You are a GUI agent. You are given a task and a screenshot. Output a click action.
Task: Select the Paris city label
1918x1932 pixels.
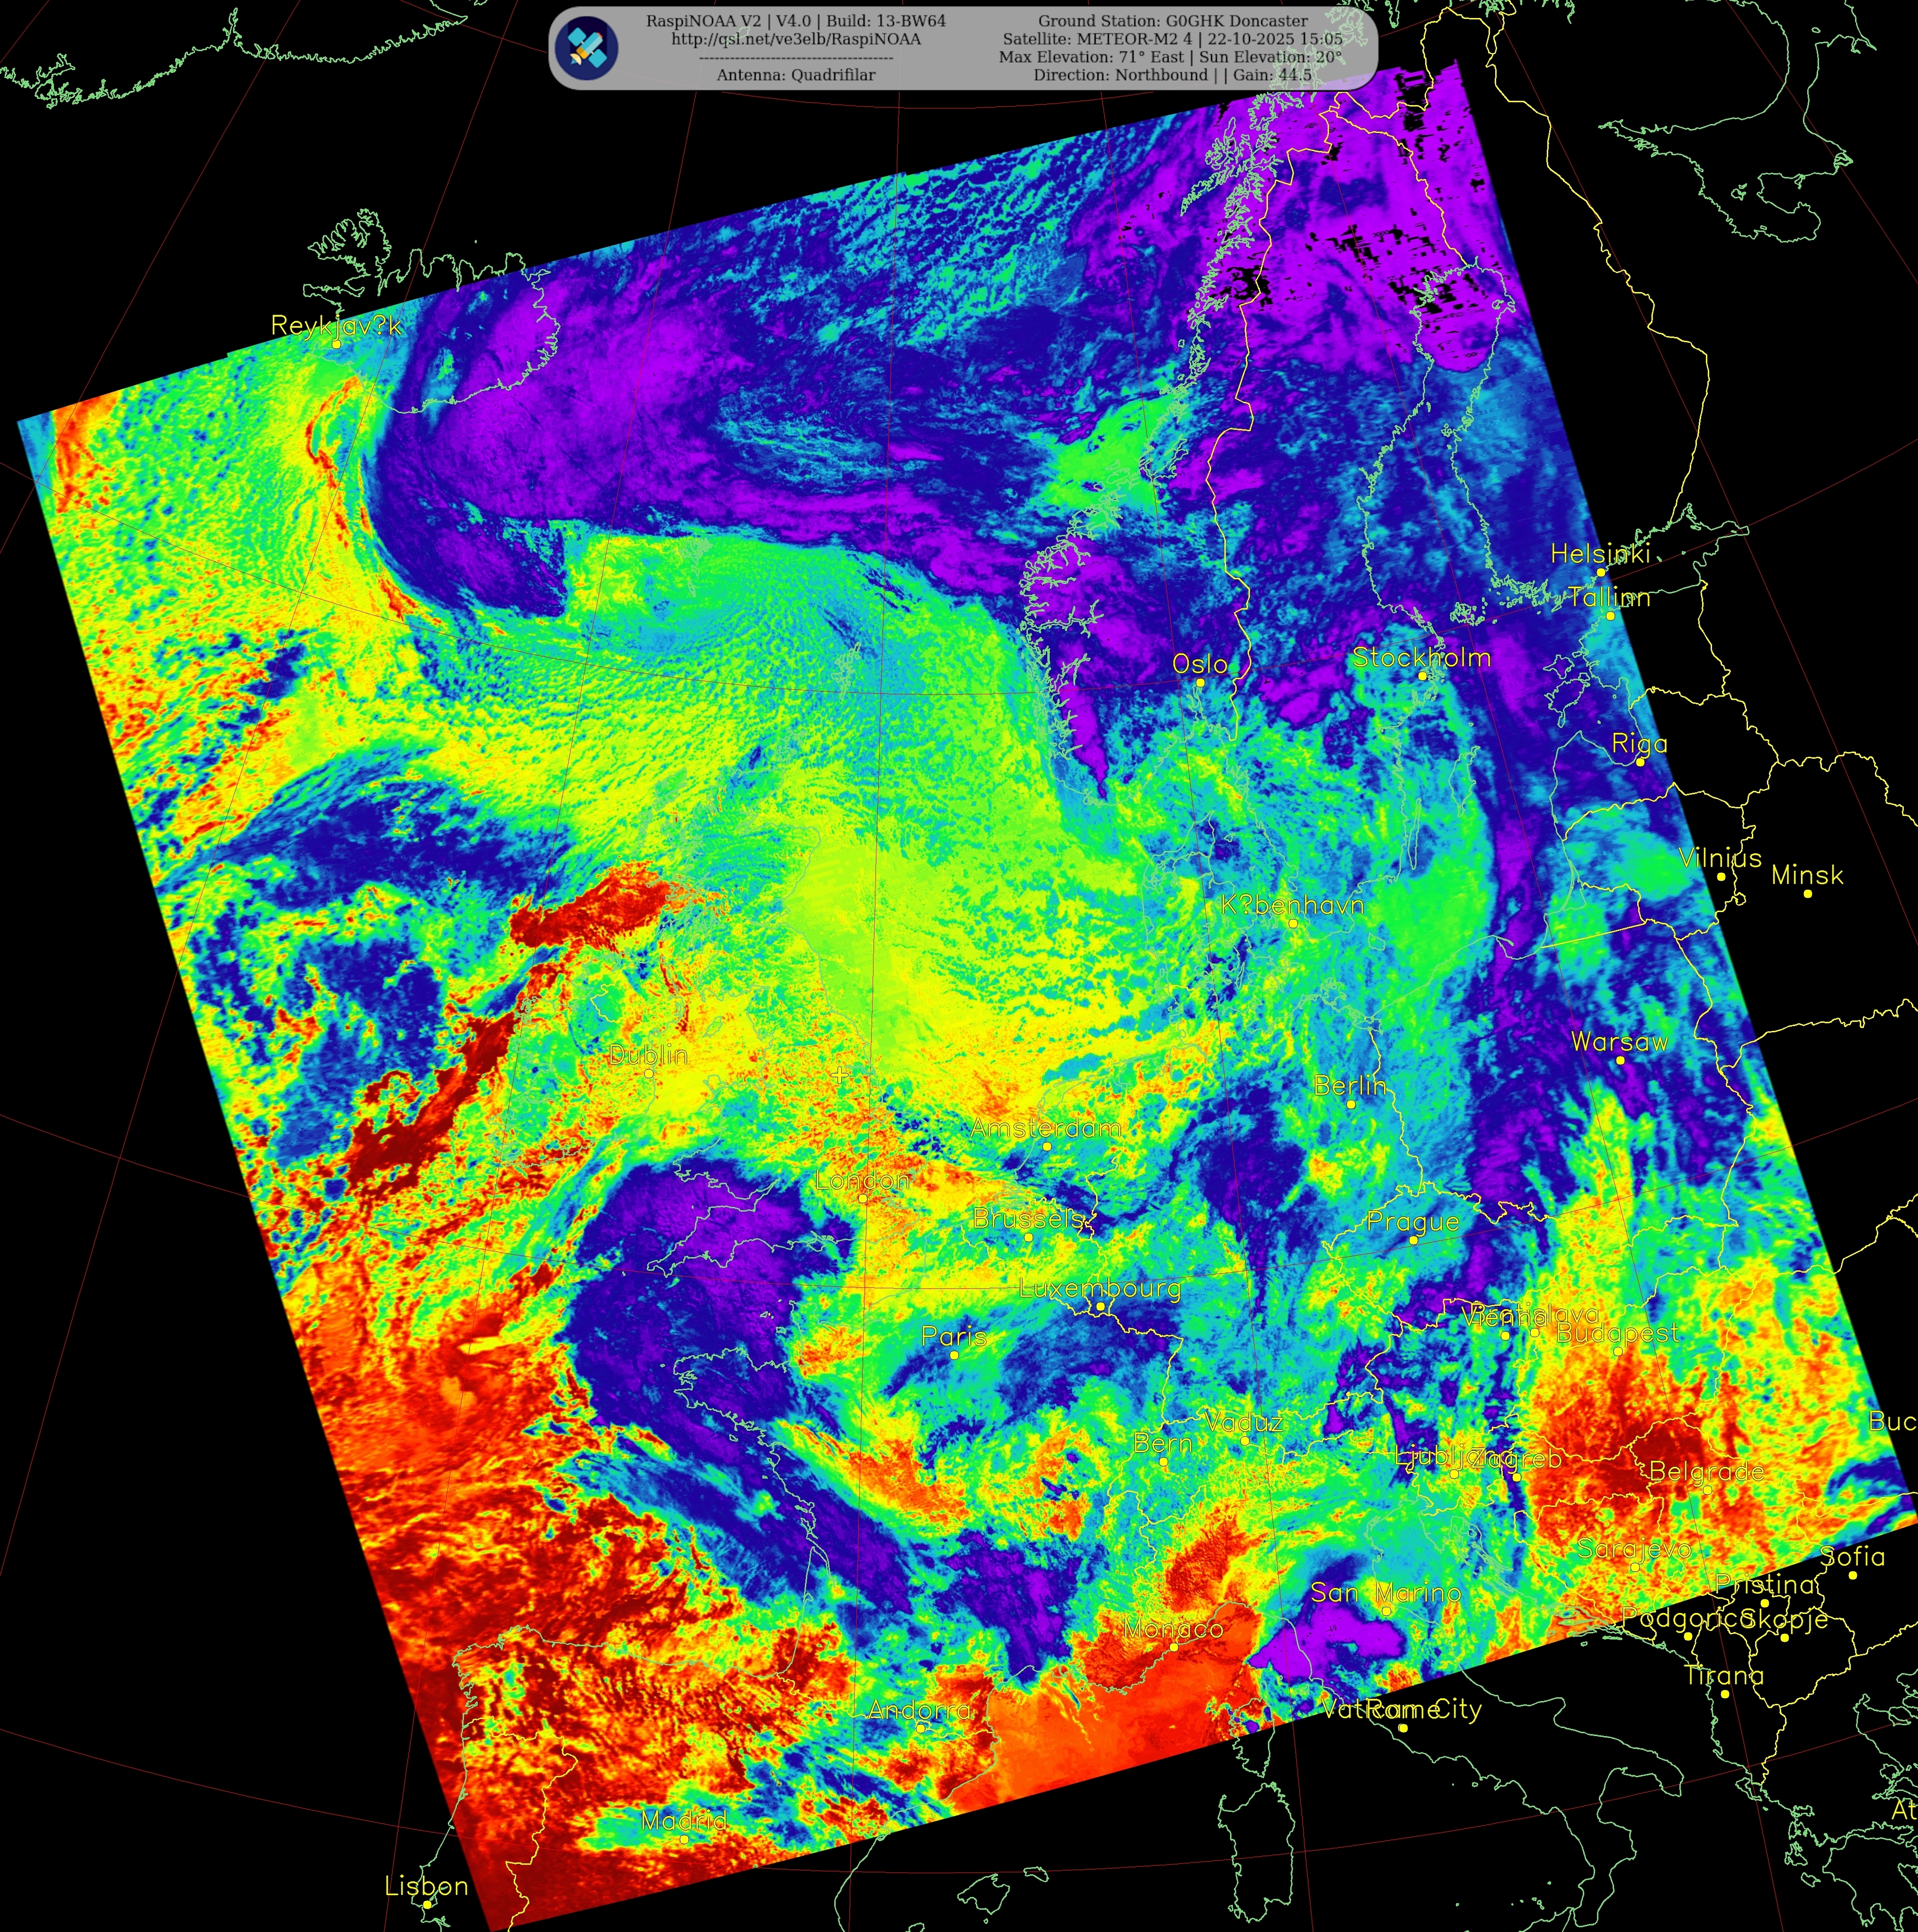[954, 1336]
